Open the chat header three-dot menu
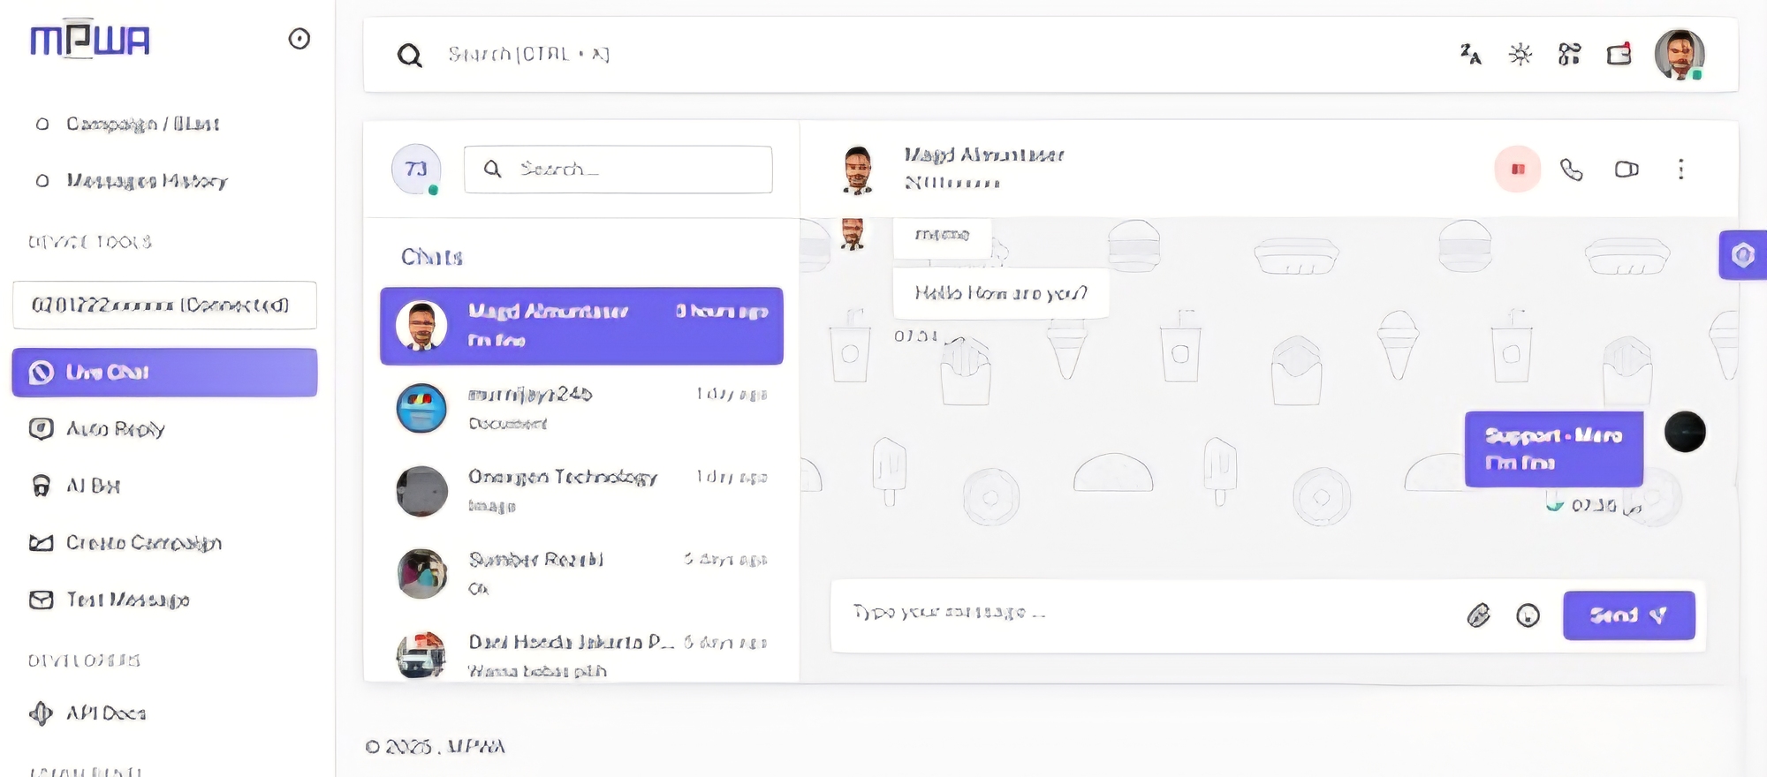This screenshot has width=1767, height=777. point(1681,170)
